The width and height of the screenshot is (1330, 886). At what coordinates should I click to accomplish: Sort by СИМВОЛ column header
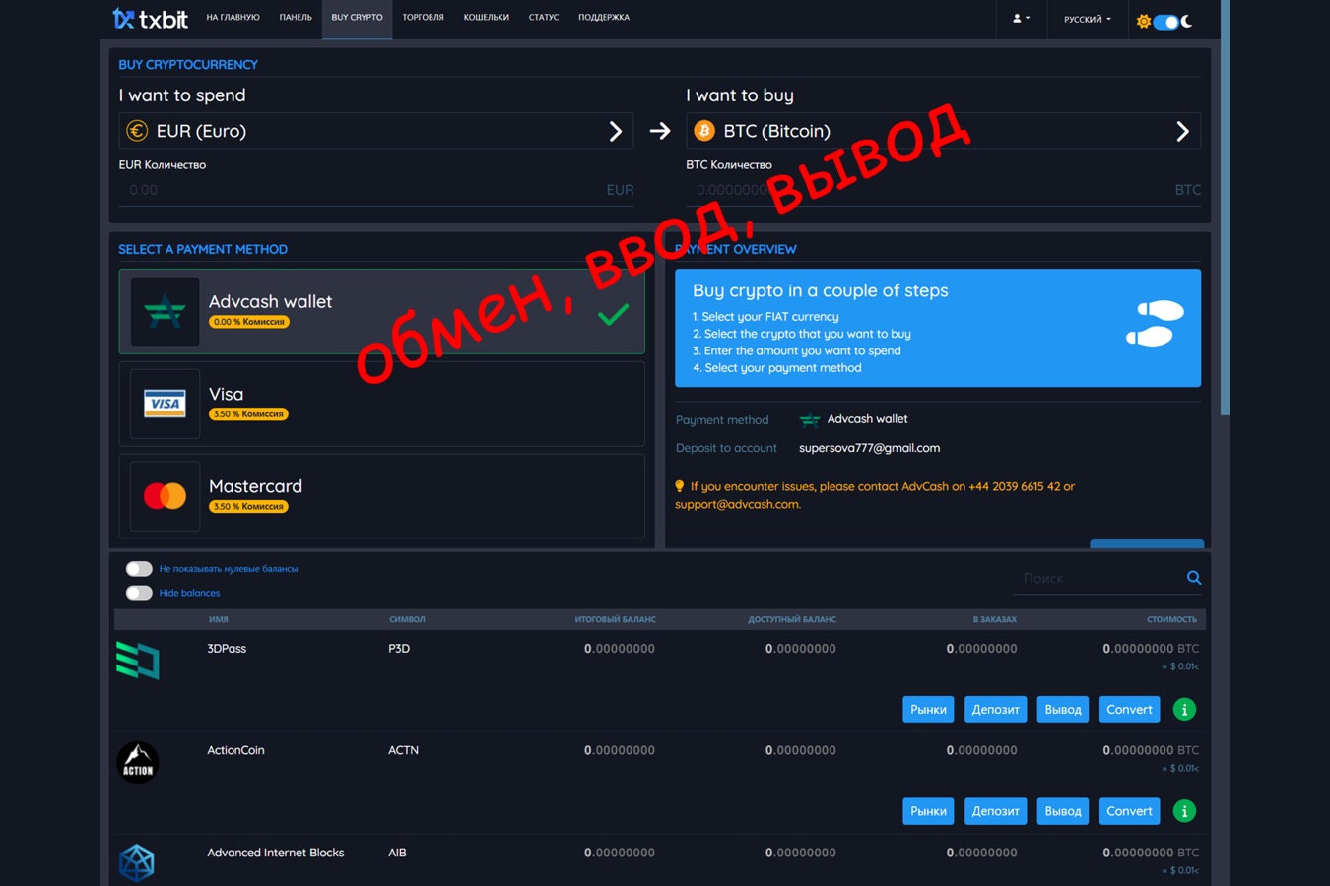407,619
